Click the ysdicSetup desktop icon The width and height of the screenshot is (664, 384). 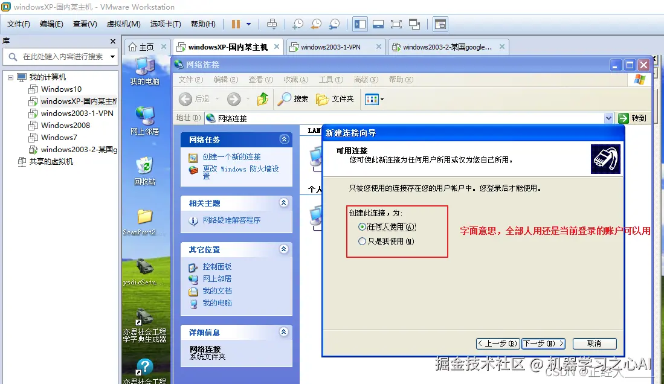144,272
